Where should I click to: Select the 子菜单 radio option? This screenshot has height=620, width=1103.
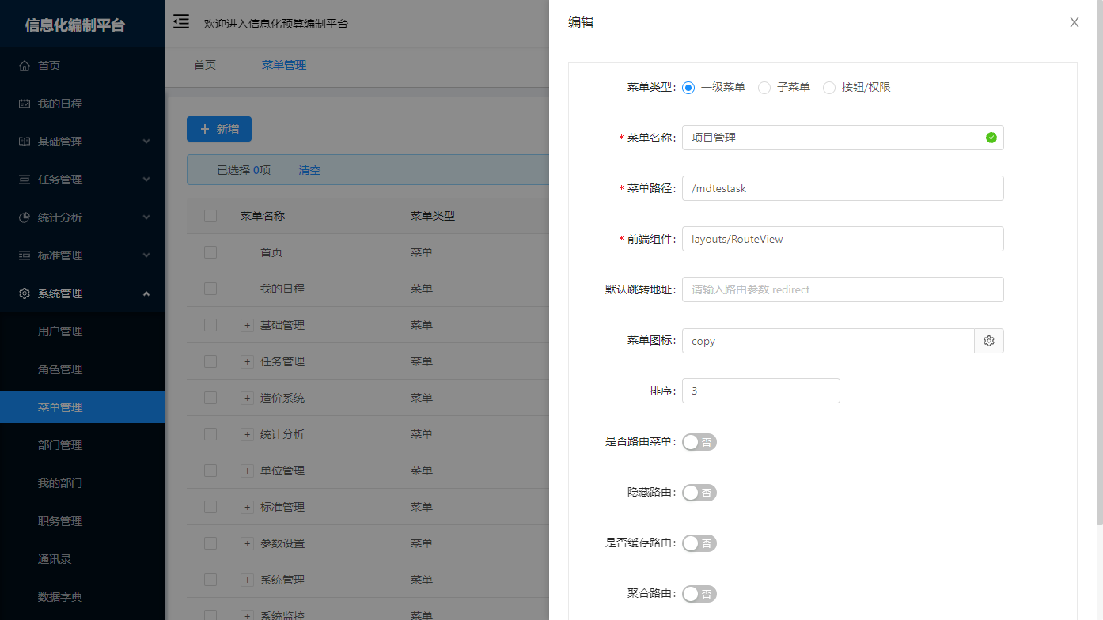coord(764,87)
